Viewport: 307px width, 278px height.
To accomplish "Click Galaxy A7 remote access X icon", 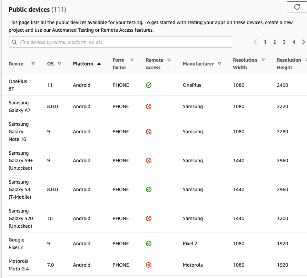I will coord(149,106).
